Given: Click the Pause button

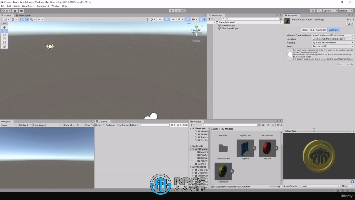Looking at the screenshot, I should (x=178, y=11).
